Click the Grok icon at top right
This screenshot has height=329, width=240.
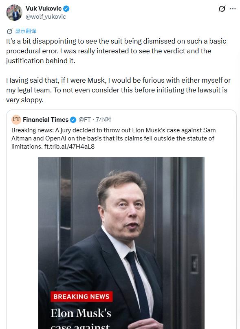(x=222, y=9)
